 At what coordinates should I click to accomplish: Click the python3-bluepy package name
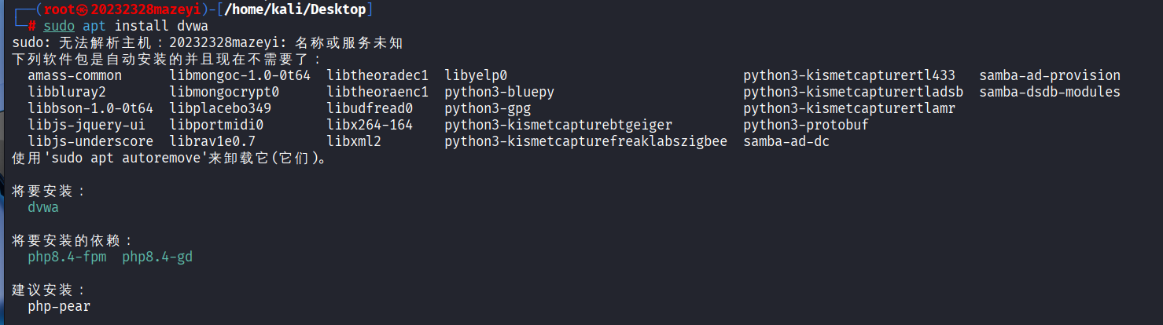pos(499,92)
